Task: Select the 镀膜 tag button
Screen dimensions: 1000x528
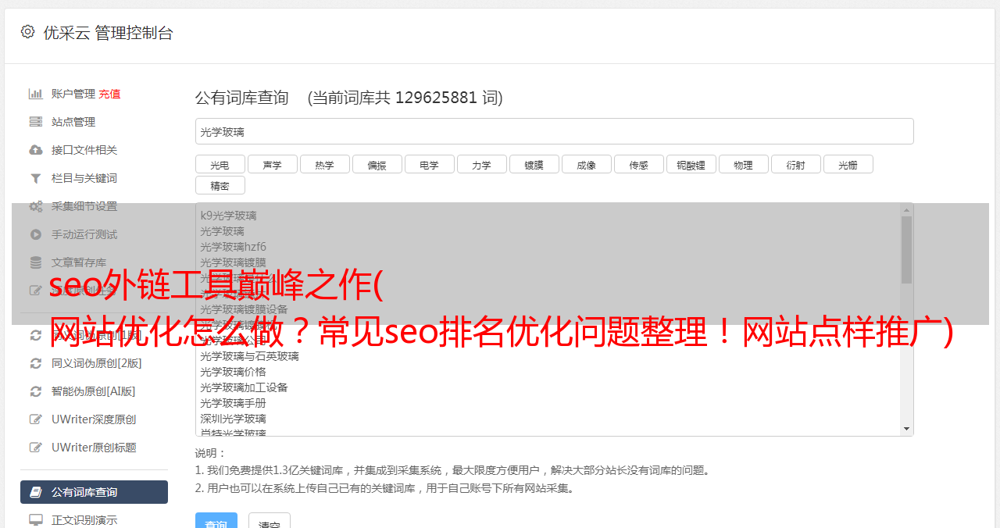Action: point(534,164)
